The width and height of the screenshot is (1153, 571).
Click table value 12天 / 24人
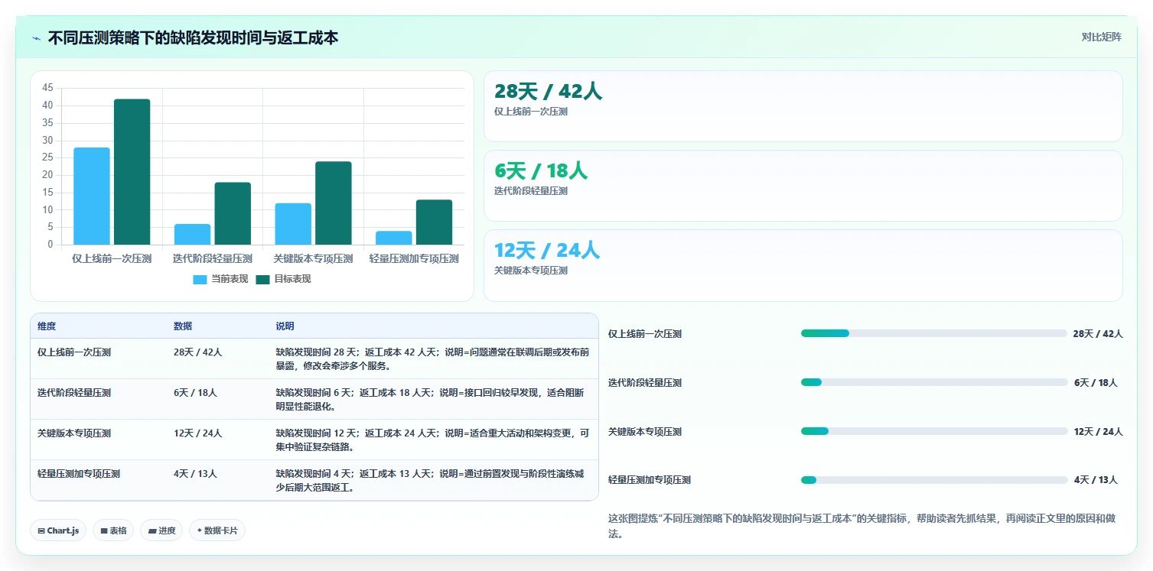pyautogui.click(x=197, y=433)
